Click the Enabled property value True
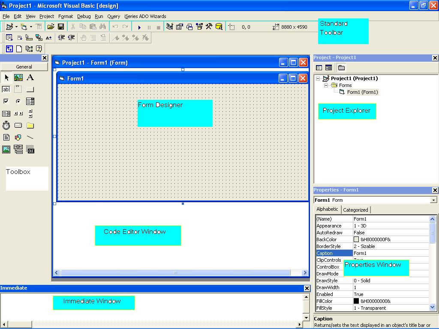Image resolution: width=439 pixels, height=329 pixels. 358,294
